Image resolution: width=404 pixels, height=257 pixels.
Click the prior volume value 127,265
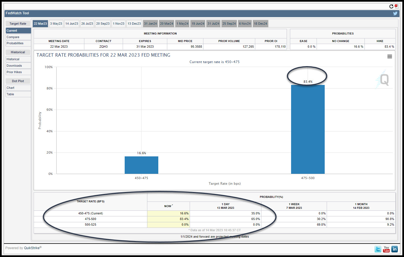pos(248,47)
